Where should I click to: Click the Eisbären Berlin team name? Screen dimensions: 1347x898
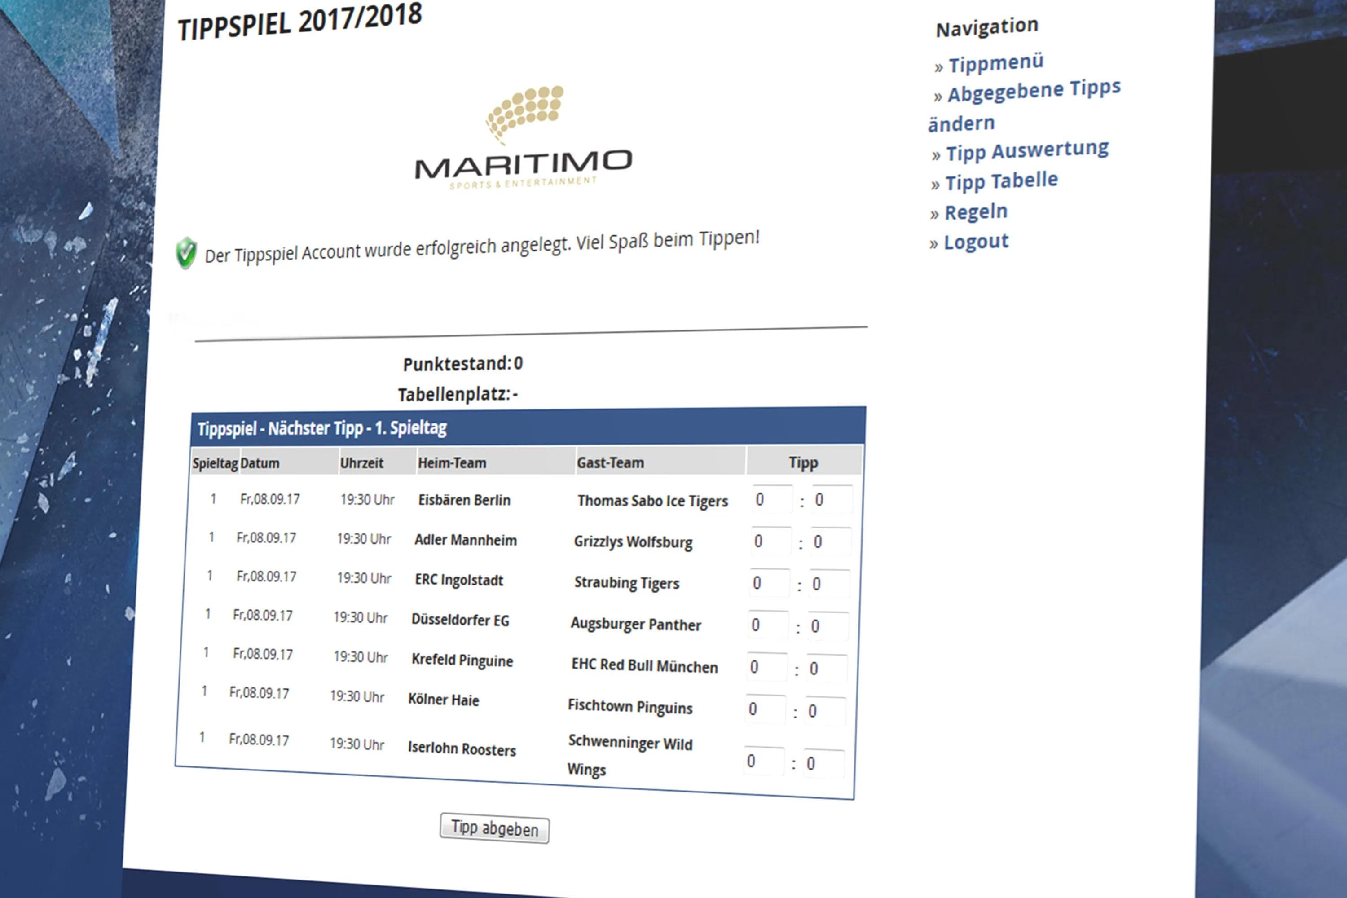tap(464, 500)
